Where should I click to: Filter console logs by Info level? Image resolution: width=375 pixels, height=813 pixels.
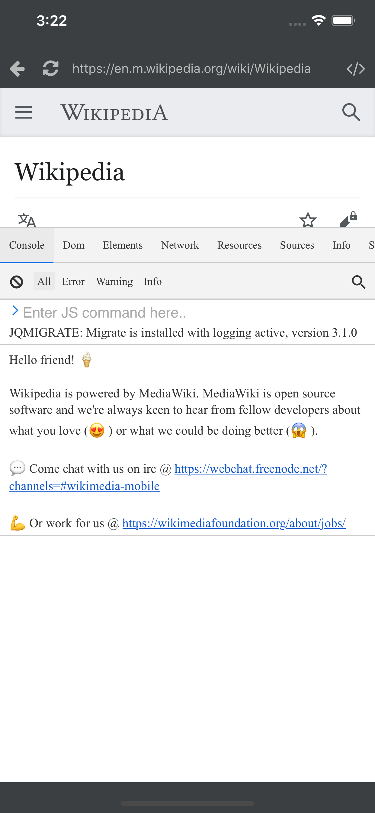click(x=153, y=281)
